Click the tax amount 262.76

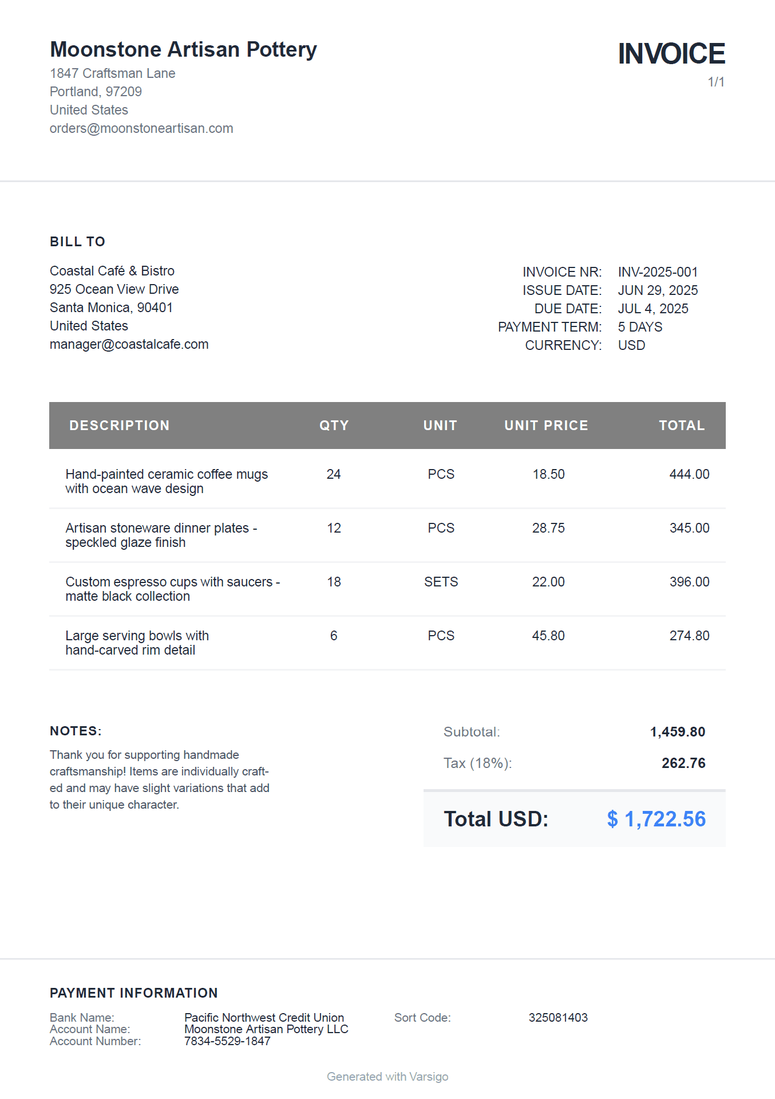[x=683, y=763]
